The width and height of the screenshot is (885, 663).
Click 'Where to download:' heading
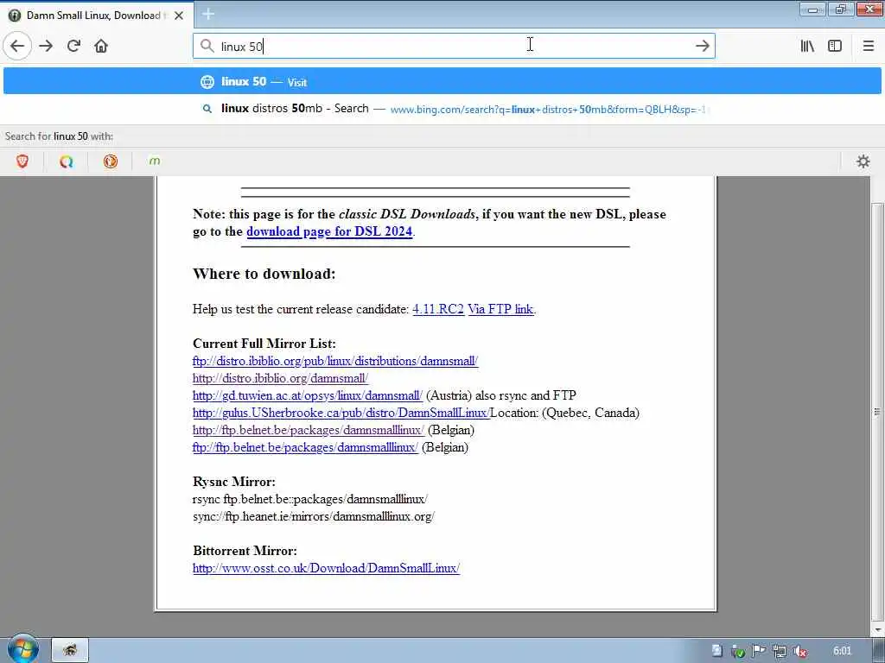click(264, 274)
